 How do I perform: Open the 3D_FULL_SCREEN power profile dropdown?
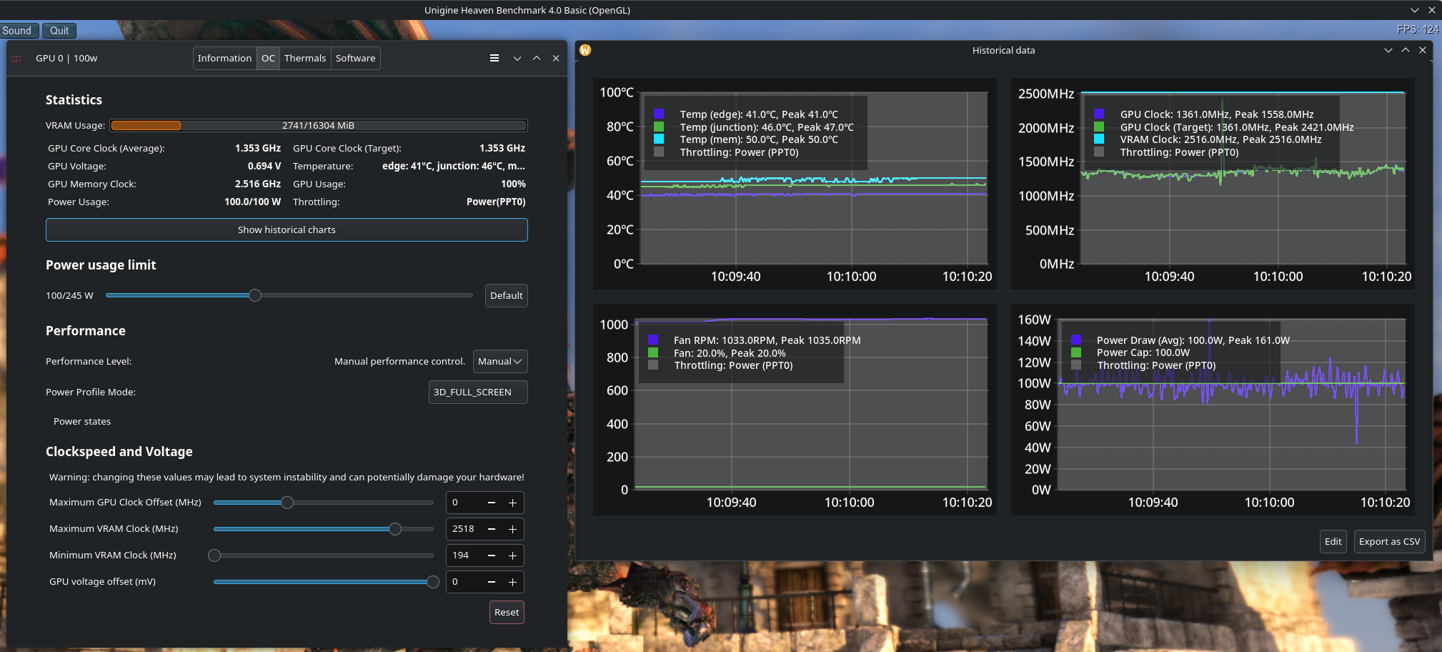[x=478, y=392]
